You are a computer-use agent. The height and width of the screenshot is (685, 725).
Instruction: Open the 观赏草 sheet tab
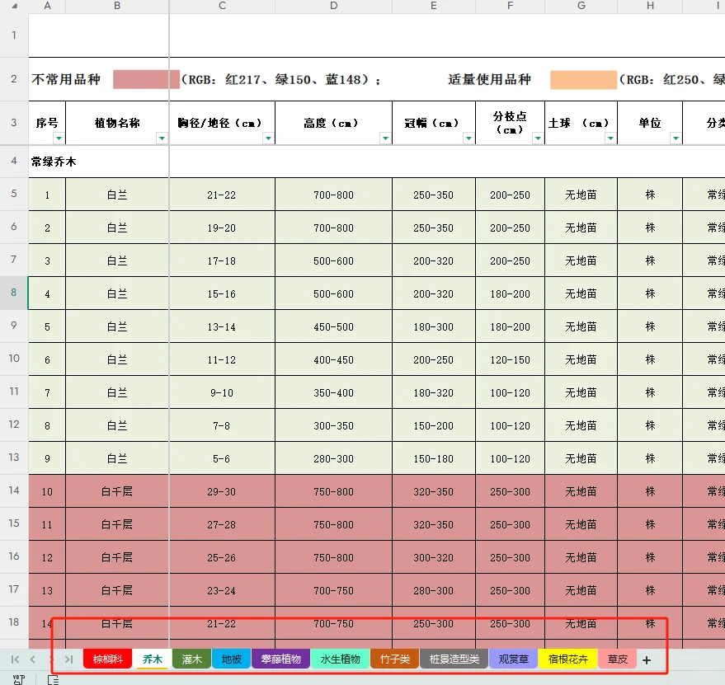513,659
